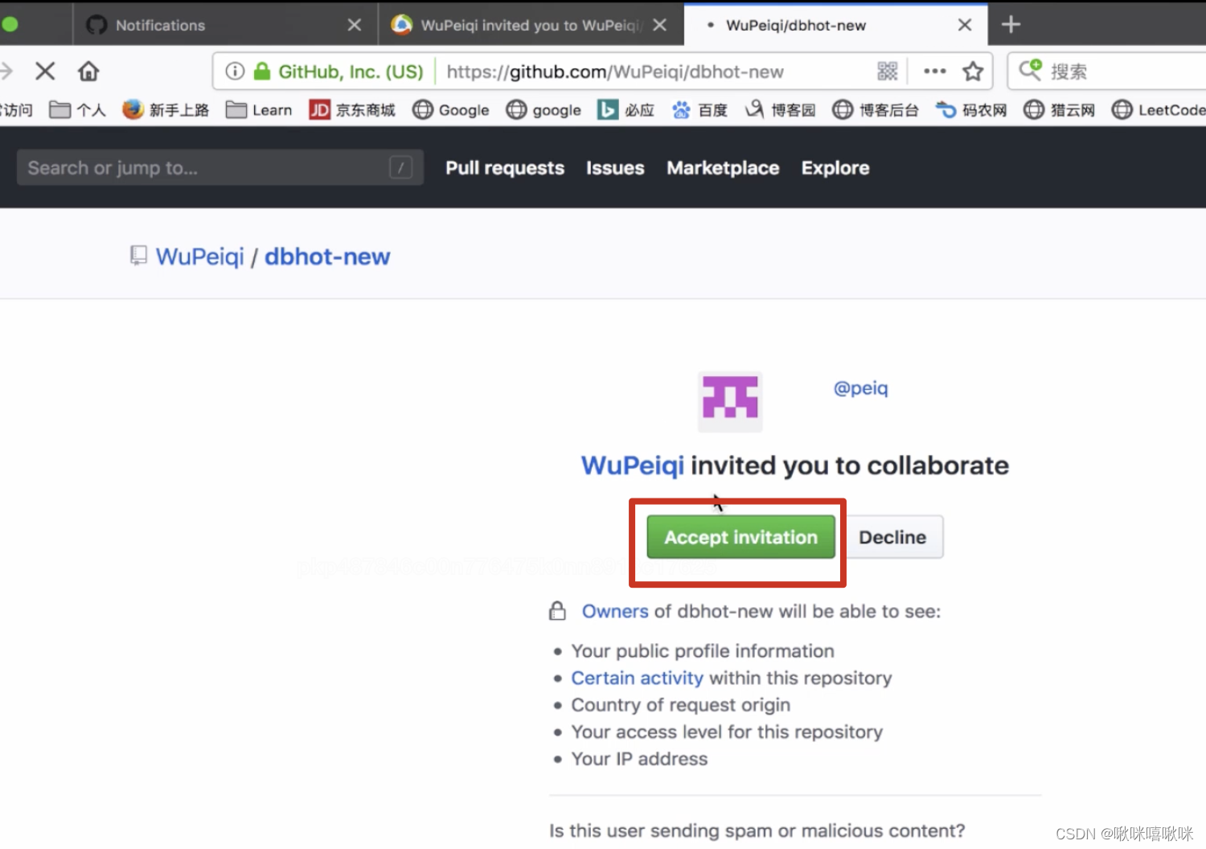
Task: Open the 猎云网 bookmark
Action: (x=1059, y=110)
